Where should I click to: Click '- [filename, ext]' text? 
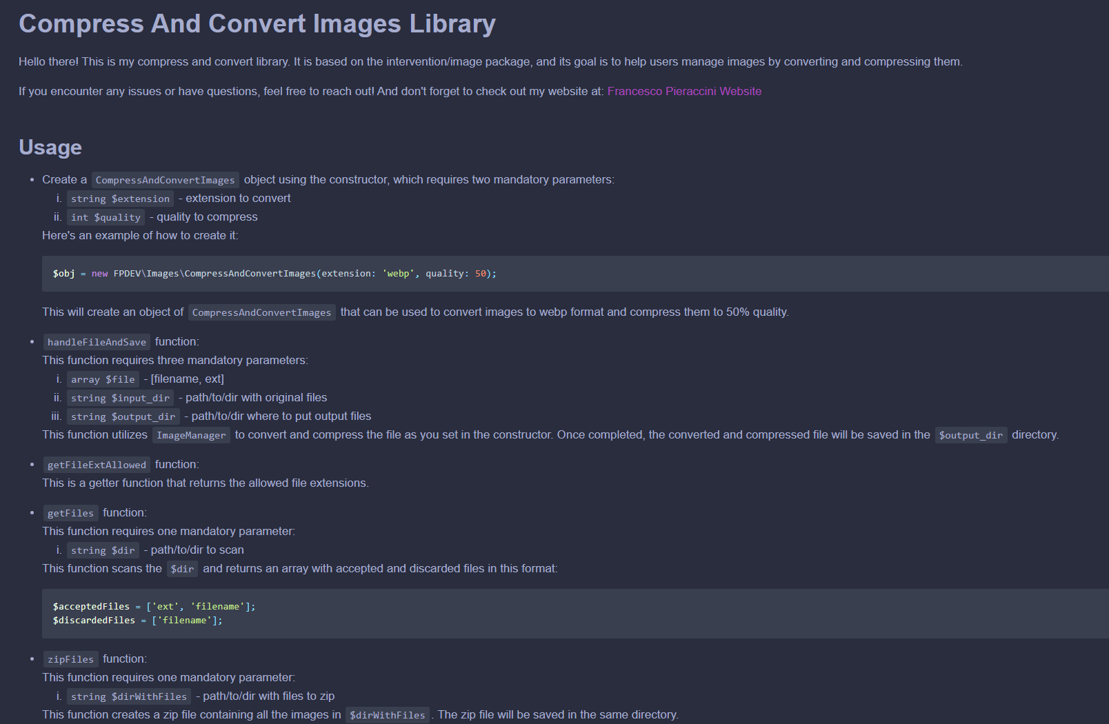(x=184, y=379)
